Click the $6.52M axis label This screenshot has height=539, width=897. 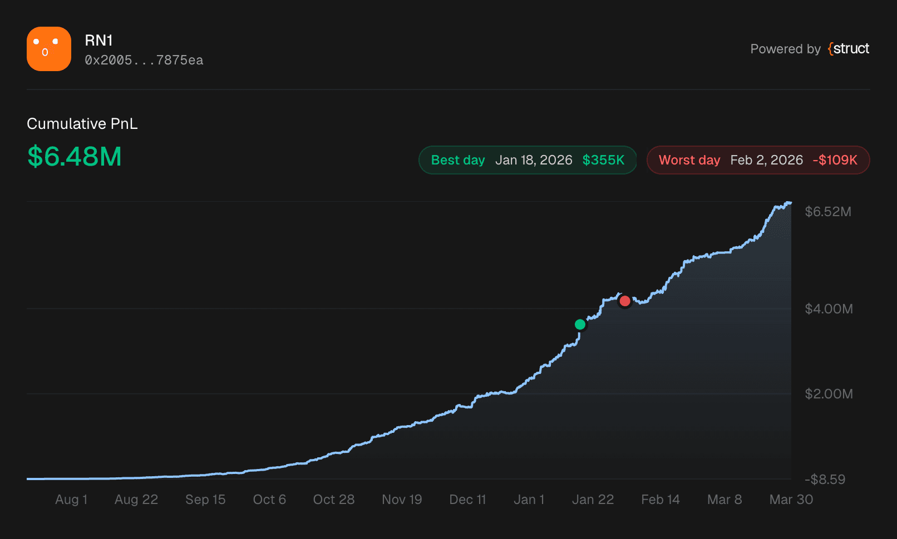[829, 211]
